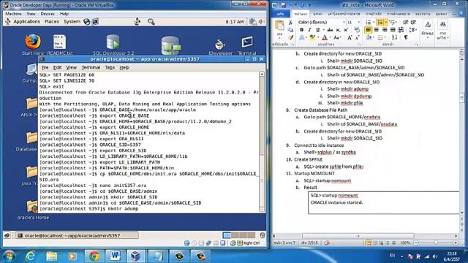Click VirtualBox icon in Windows taskbar
Image resolution: width=468 pixels, height=263 pixels.
pyautogui.click(x=136, y=256)
